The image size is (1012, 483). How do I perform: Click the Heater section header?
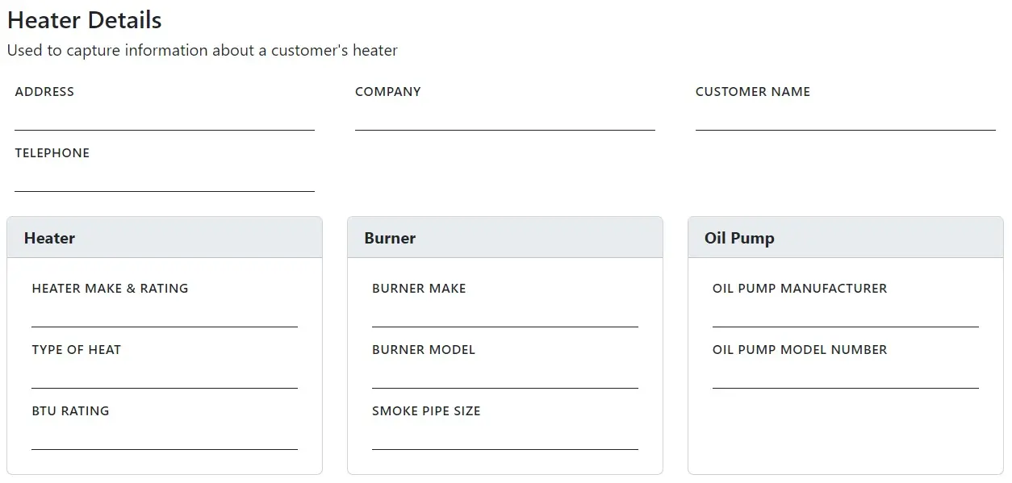[49, 237]
